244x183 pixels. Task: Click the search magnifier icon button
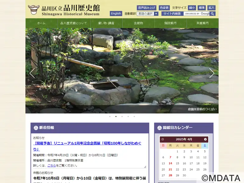pos(212,14)
